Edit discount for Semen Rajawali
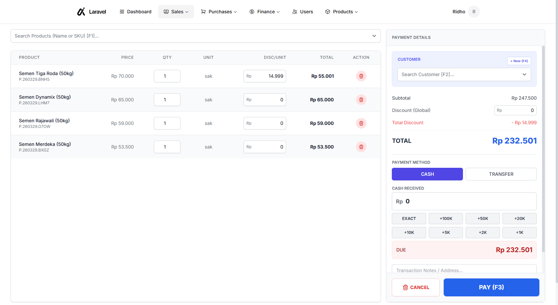The height and width of the screenshot is (305, 558). 265,123
